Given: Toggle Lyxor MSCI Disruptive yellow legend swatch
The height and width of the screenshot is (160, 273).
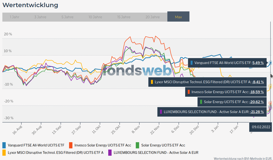Looking at the screenshot, I should pyautogui.click(x=4, y=153).
